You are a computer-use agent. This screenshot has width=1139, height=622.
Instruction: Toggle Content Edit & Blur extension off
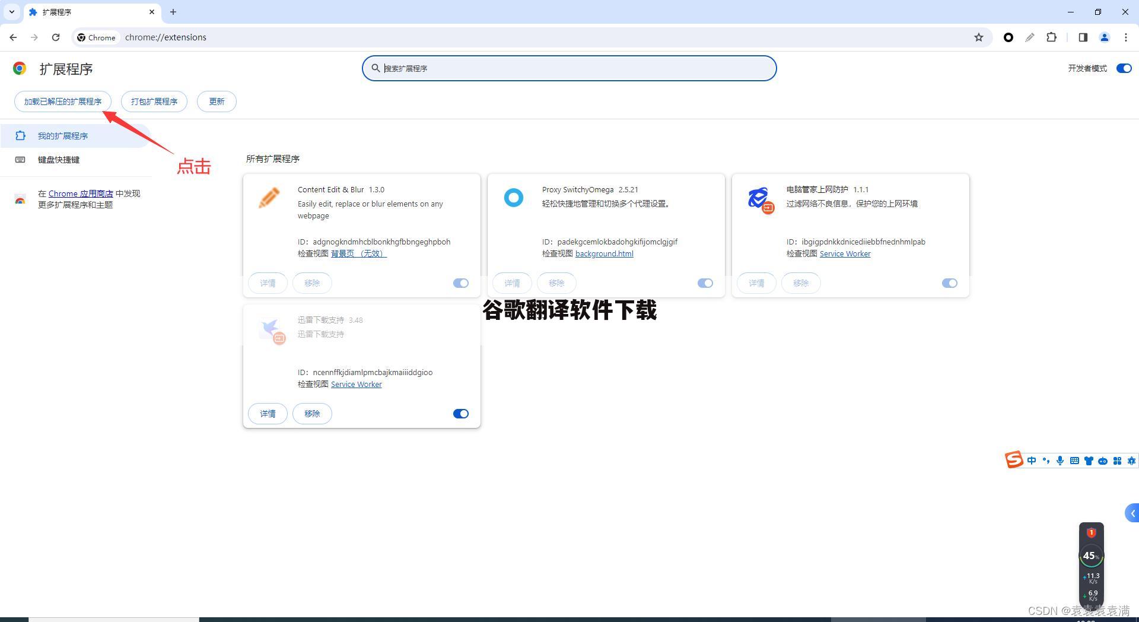461,283
